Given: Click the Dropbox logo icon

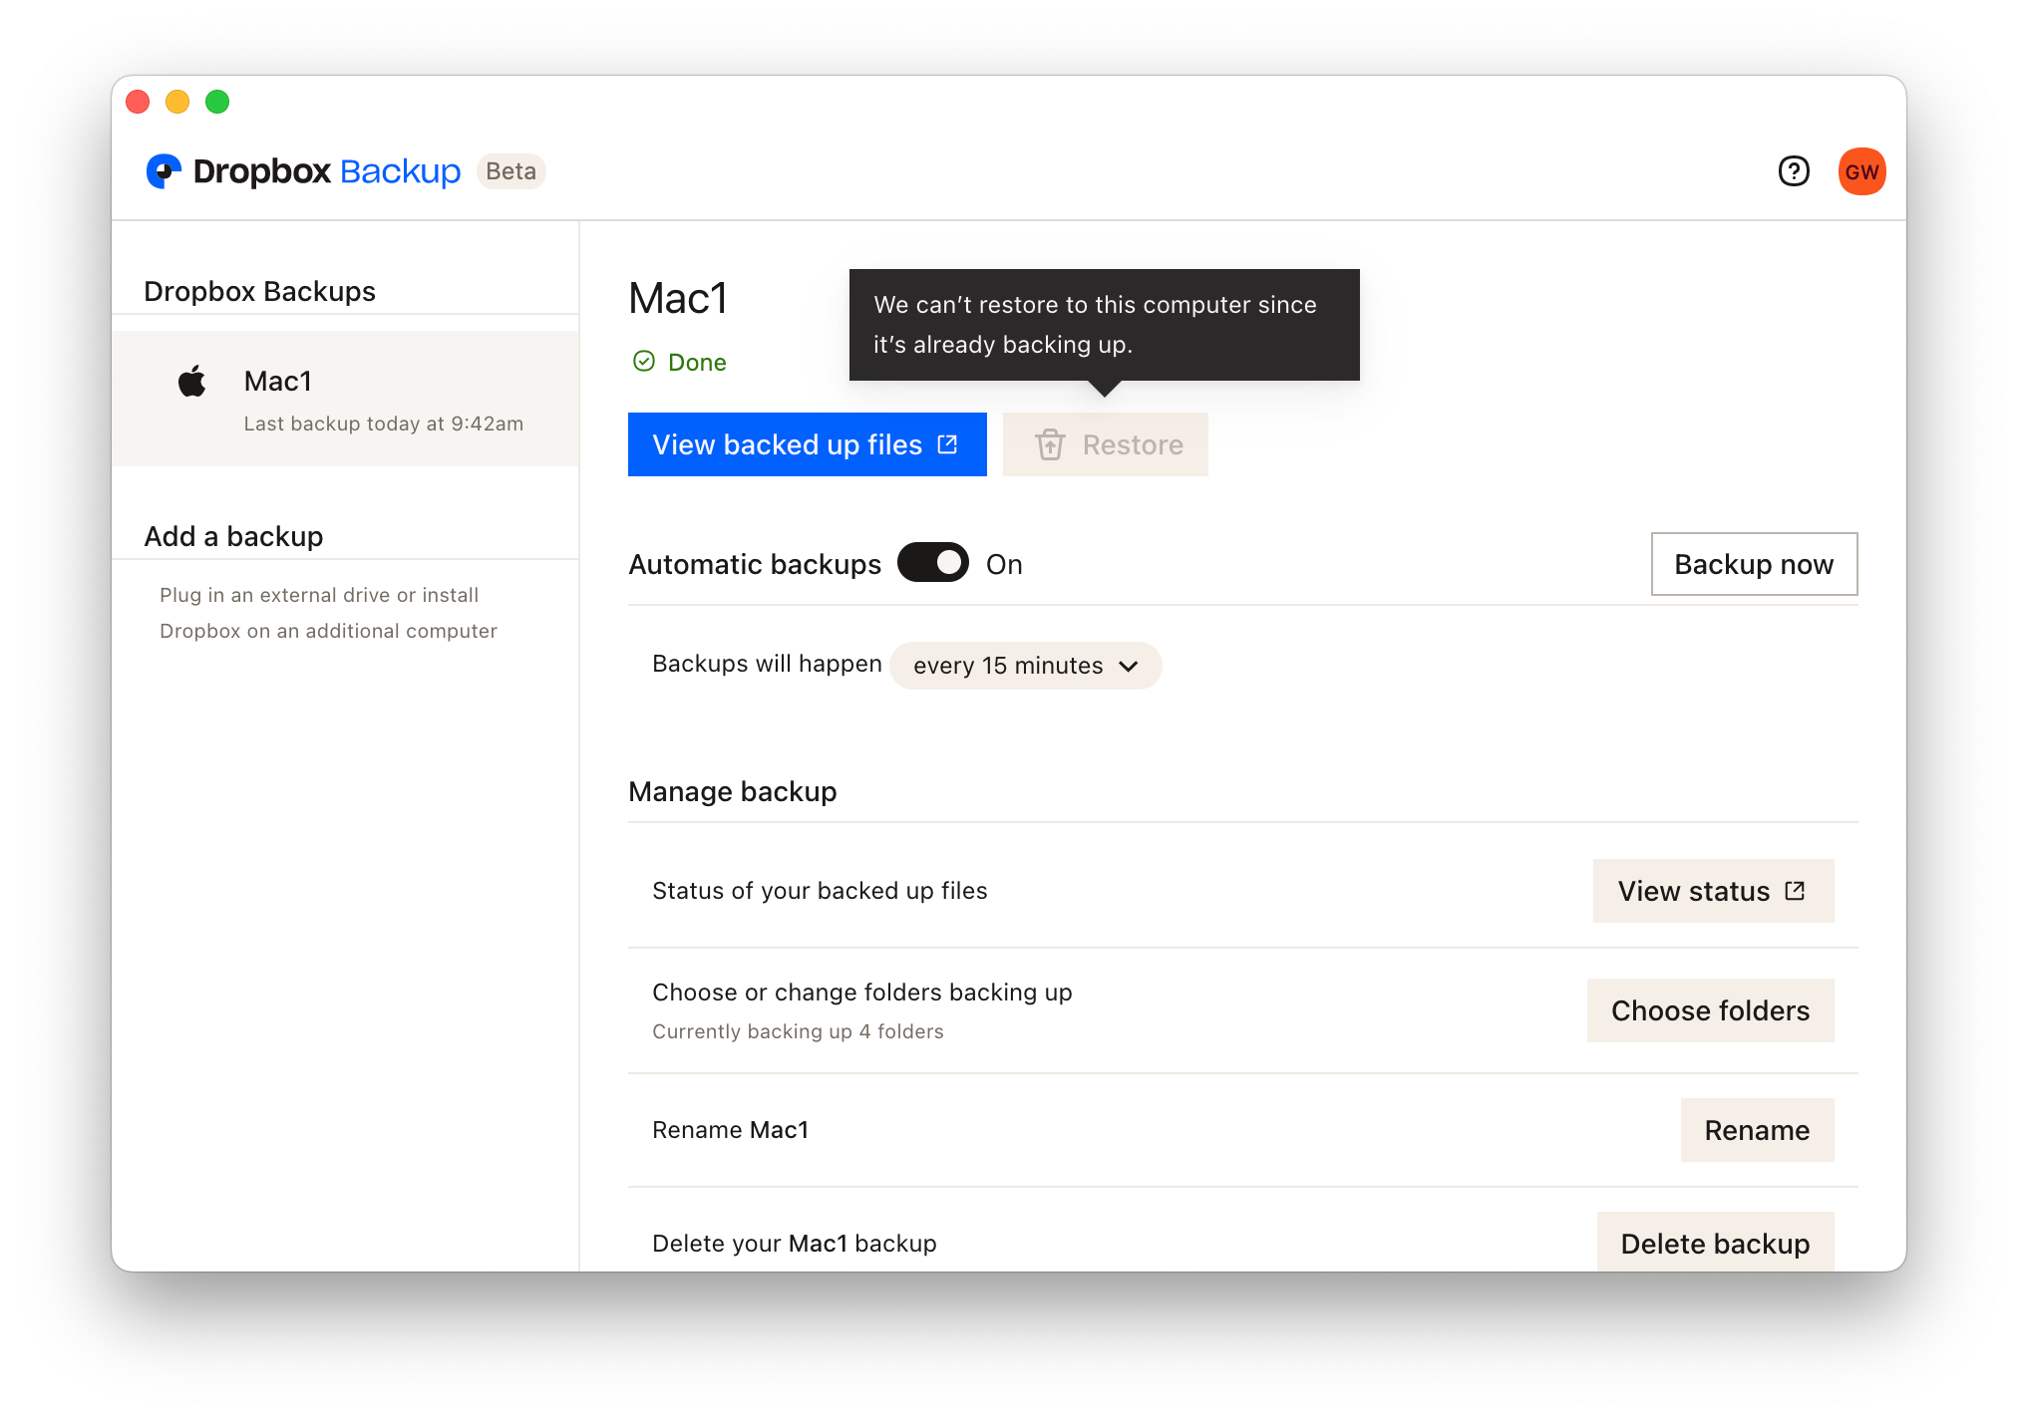Looking at the screenshot, I should coord(165,170).
